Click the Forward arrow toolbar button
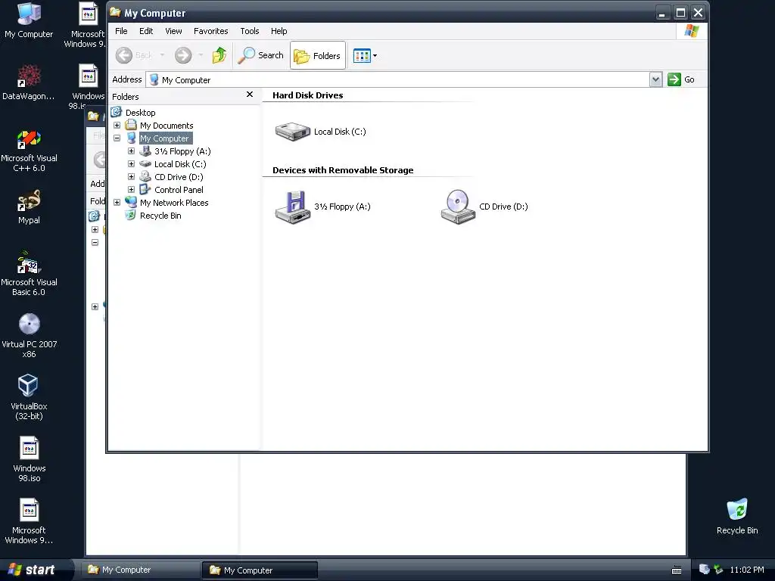 [183, 55]
